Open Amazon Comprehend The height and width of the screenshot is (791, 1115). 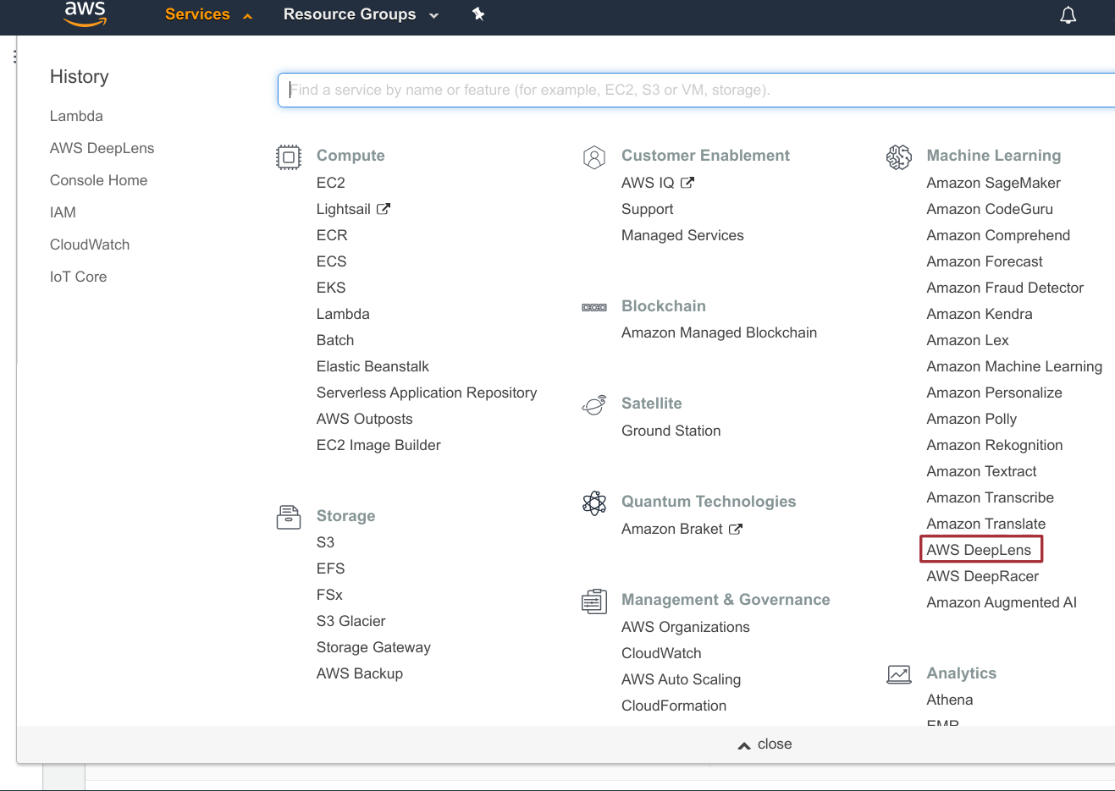(998, 235)
